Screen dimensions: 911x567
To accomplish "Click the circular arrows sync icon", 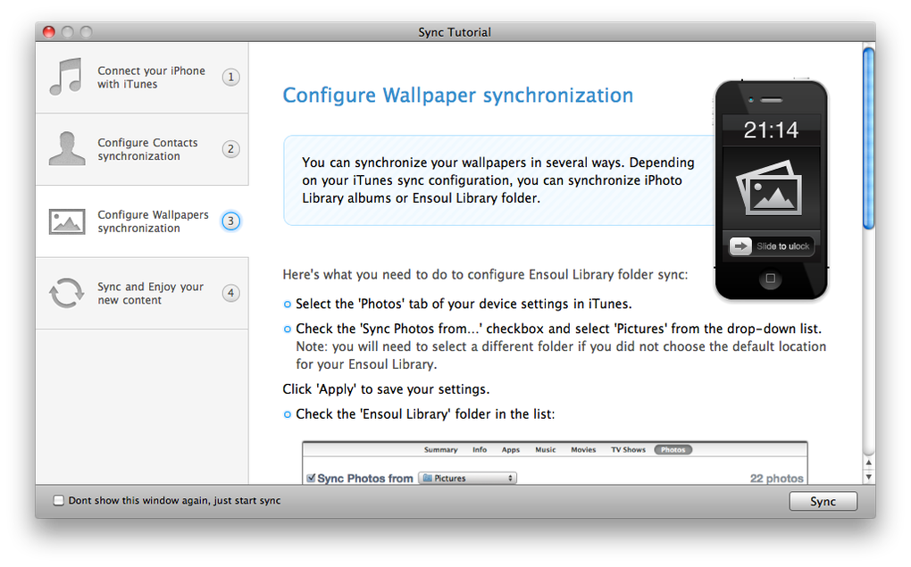I will 67,293.
